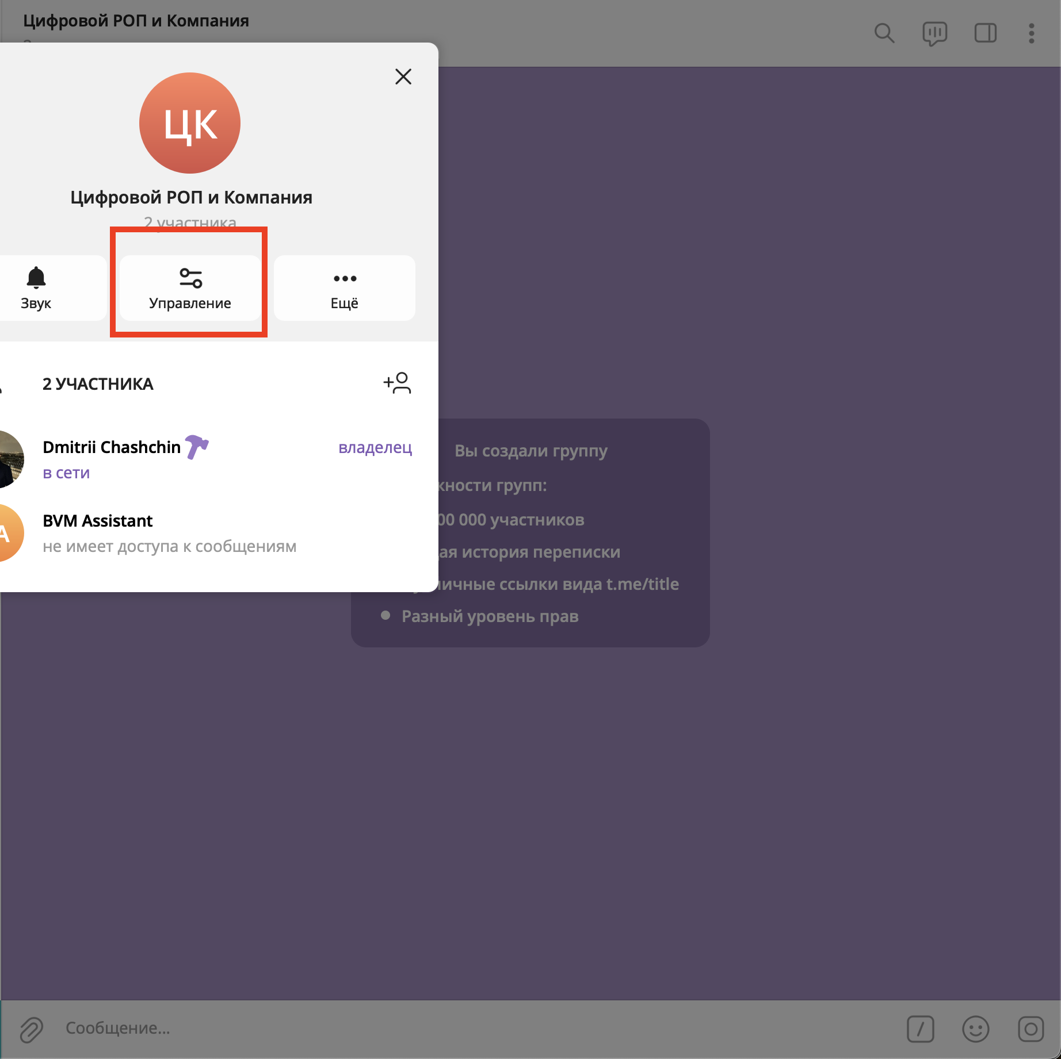Viewport: 1061px width, 1059px height.
Task: Close the group info popup
Action: pyautogui.click(x=403, y=76)
